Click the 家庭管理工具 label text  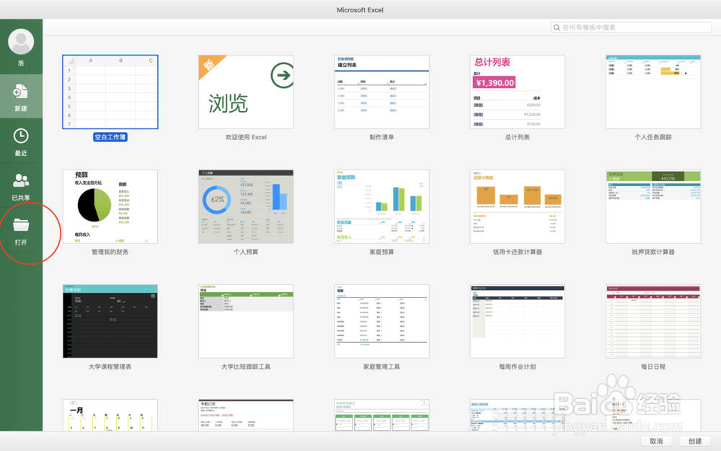(x=381, y=367)
